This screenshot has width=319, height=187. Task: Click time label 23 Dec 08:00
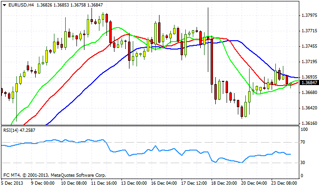pos(285,183)
